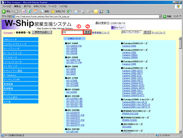Open the address bar URL dropdown
The height and width of the screenshot is (138, 183).
(x=160, y=16)
